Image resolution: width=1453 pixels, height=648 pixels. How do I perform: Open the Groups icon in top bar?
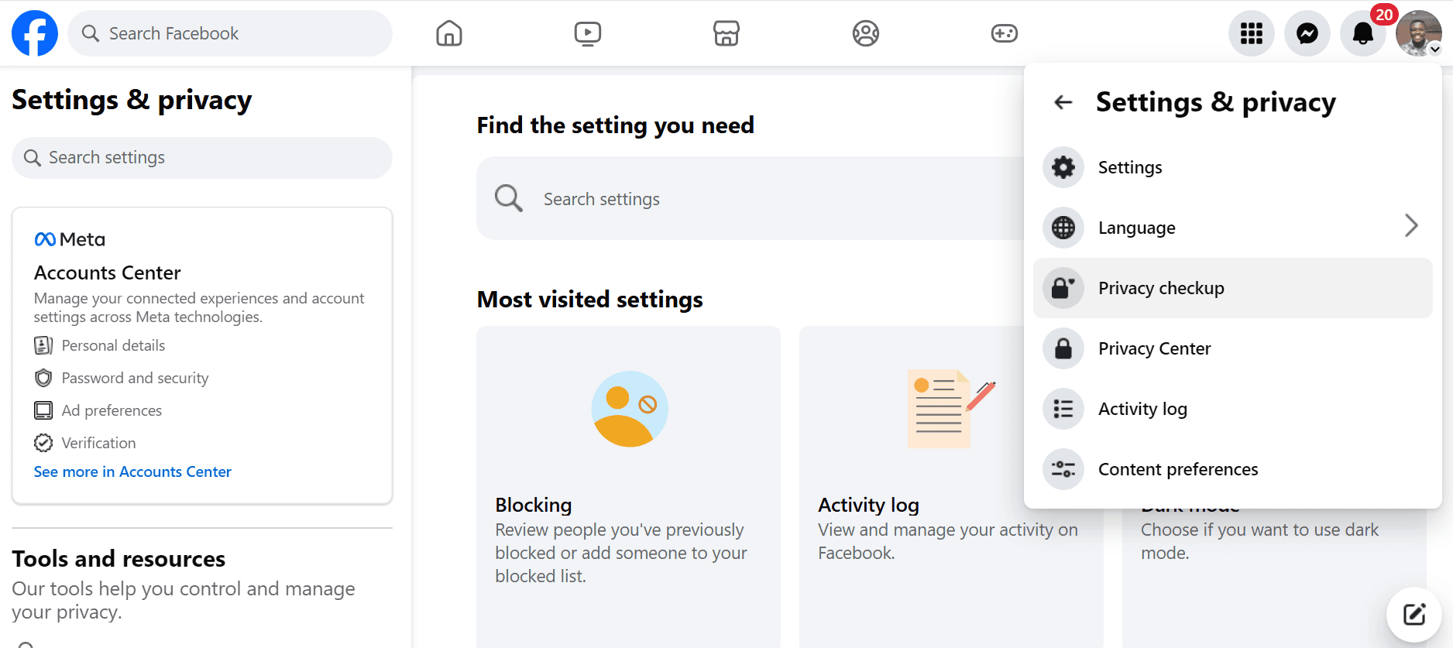(x=866, y=33)
